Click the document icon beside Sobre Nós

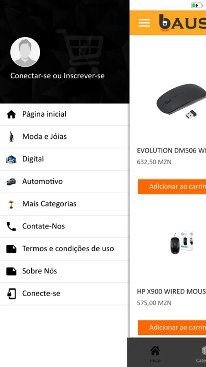[11, 271]
